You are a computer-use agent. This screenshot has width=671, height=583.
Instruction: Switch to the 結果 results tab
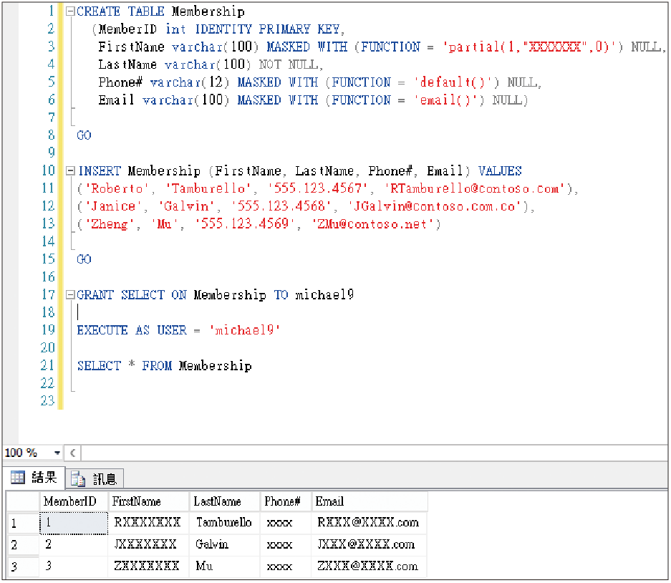point(34,477)
